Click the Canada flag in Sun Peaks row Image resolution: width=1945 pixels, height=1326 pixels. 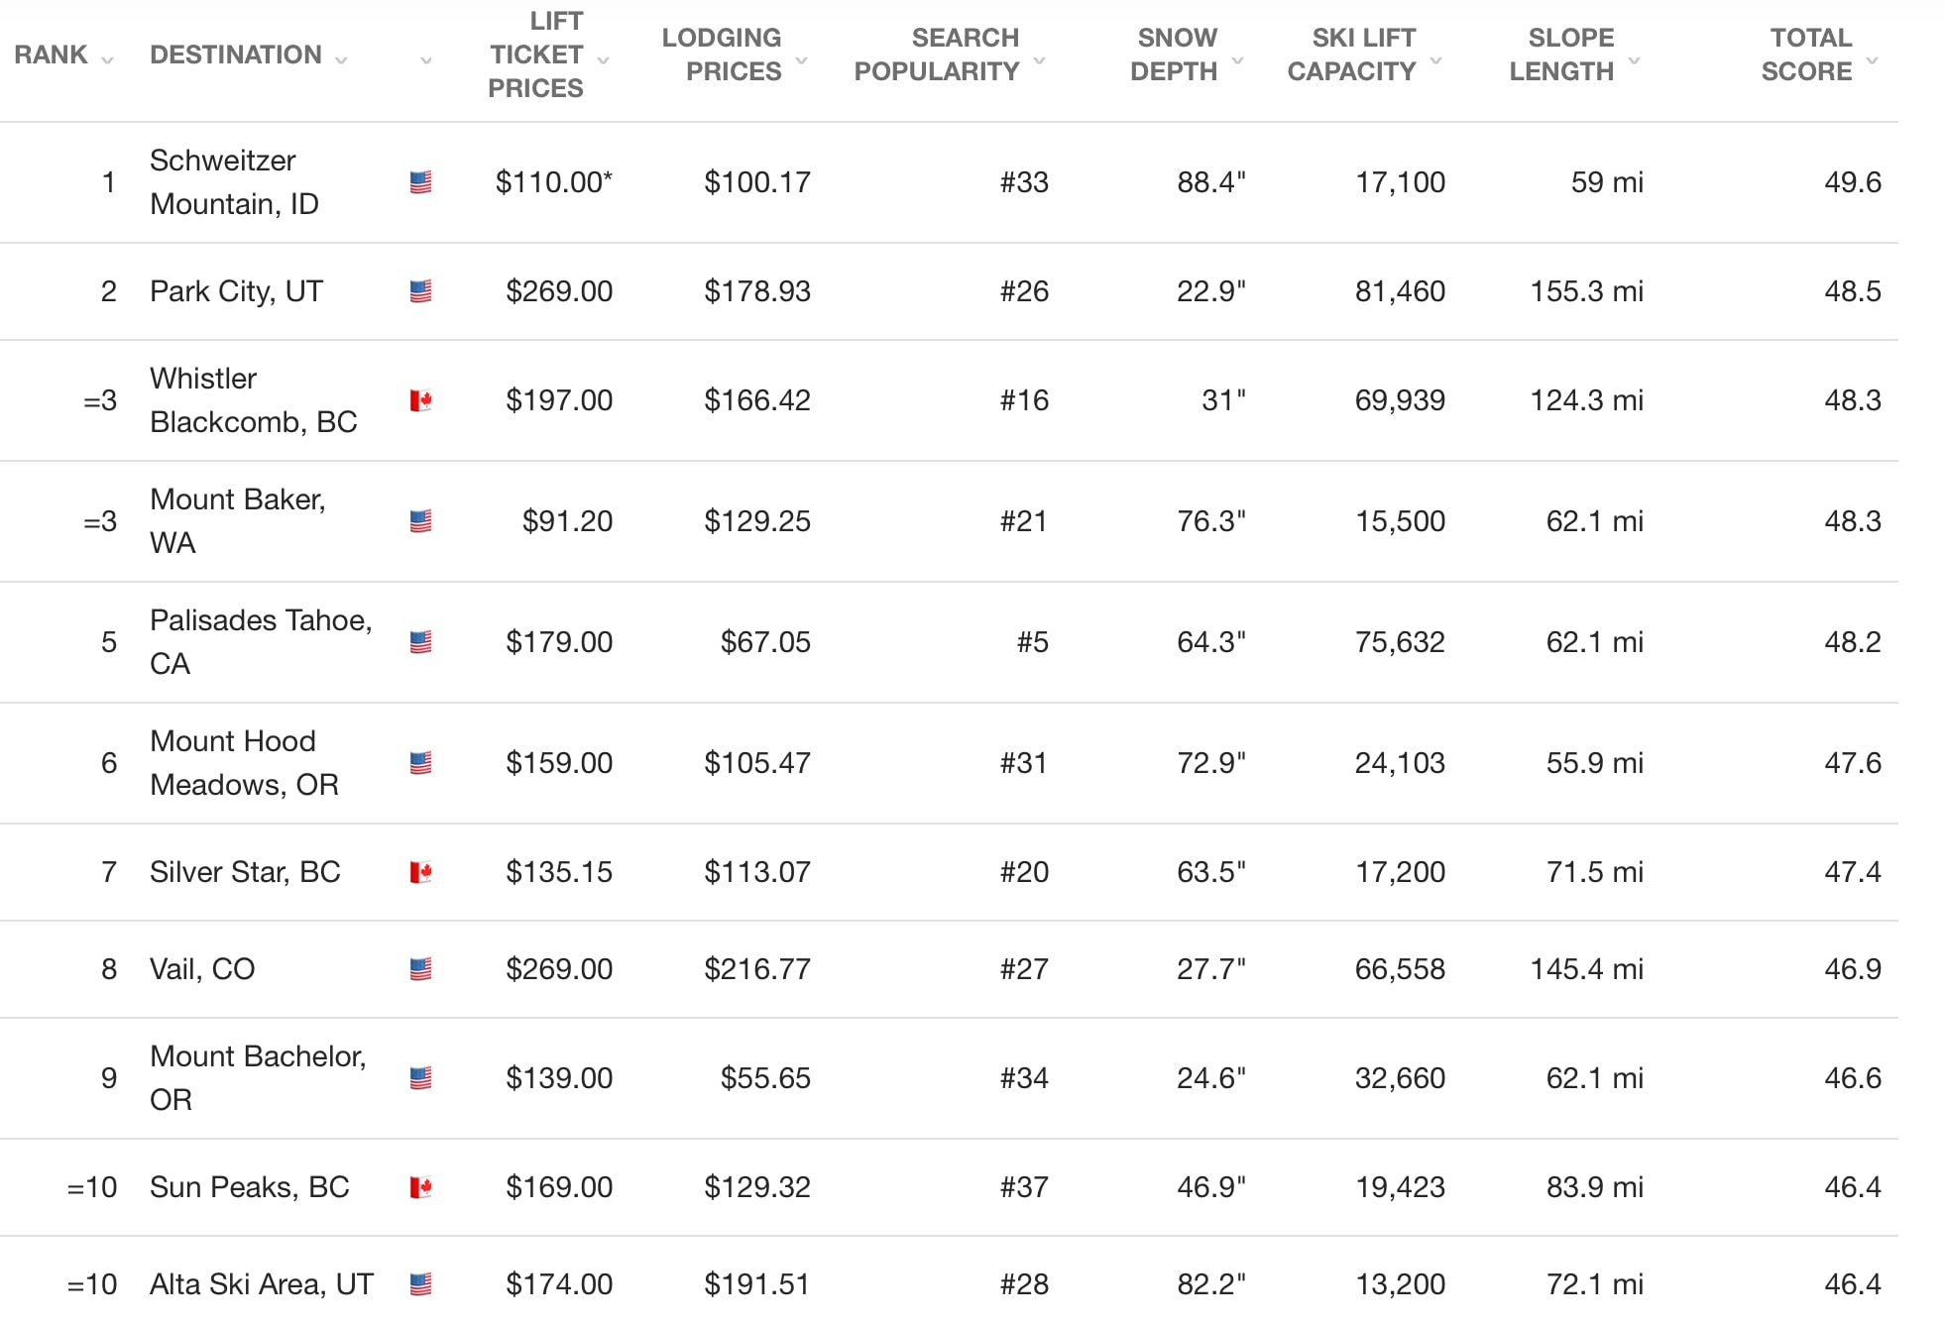(x=420, y=1187)
